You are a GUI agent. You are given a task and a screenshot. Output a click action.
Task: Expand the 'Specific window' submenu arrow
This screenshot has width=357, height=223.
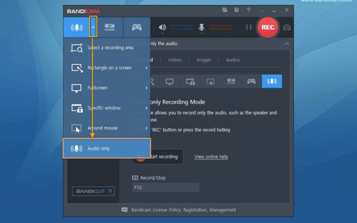click(x=146, y=108)
